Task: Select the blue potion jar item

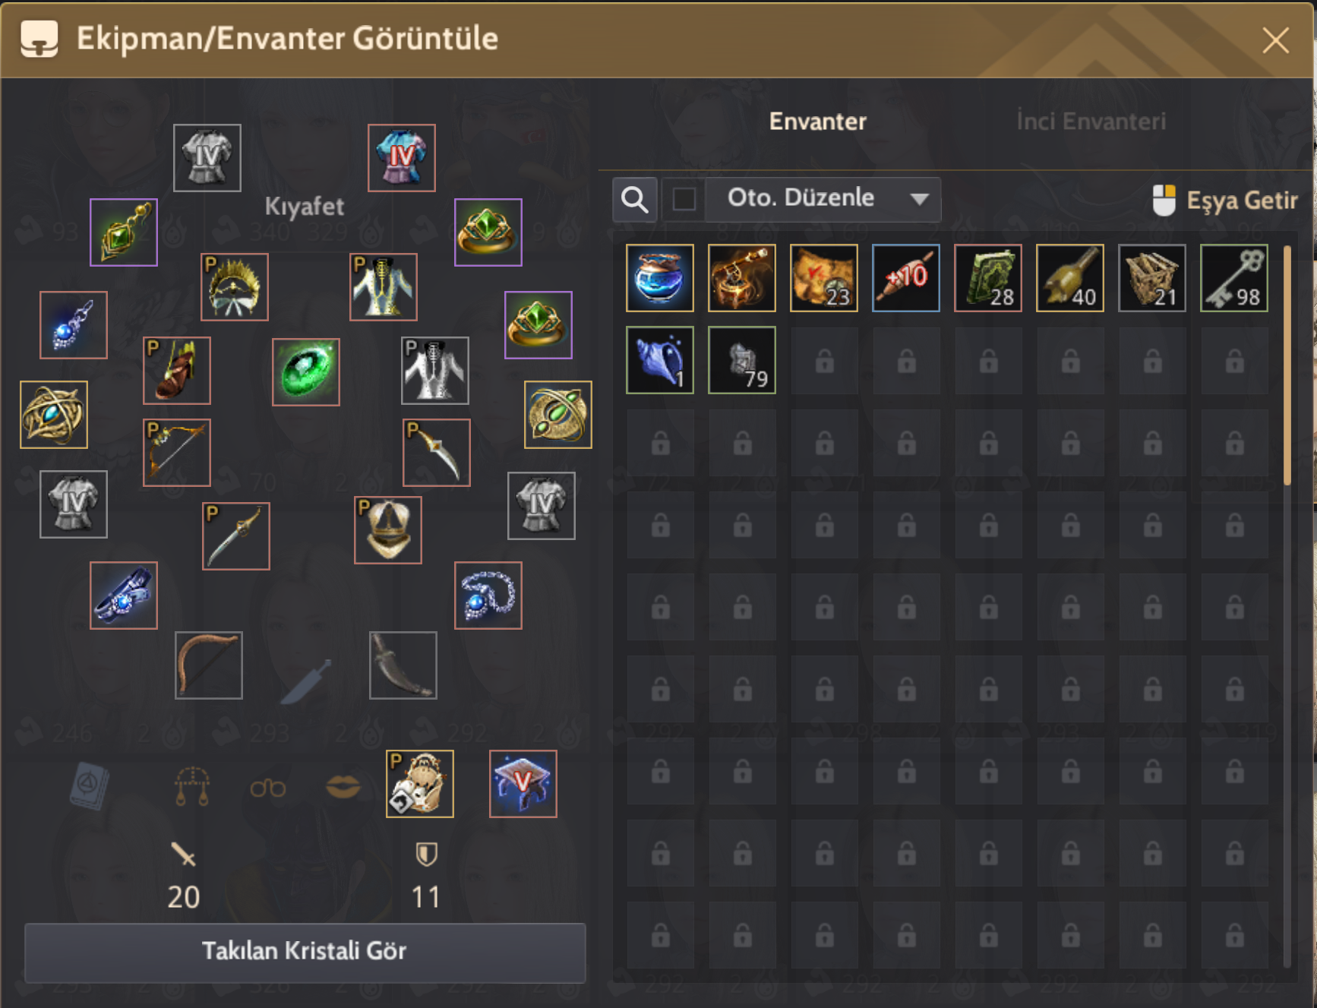Action: tap(660, 278)
